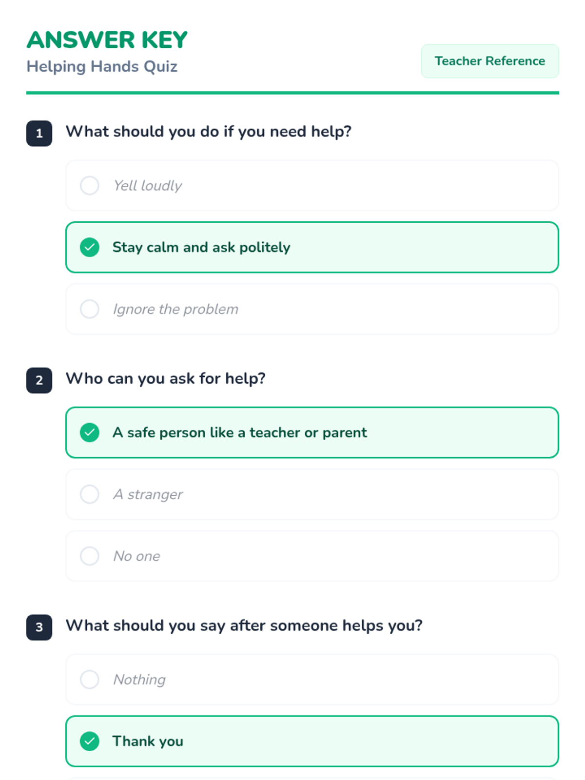Click the question text about needing help
Image resolution: width=585 pixels, height=780 pixels.
tap(209, 132)
